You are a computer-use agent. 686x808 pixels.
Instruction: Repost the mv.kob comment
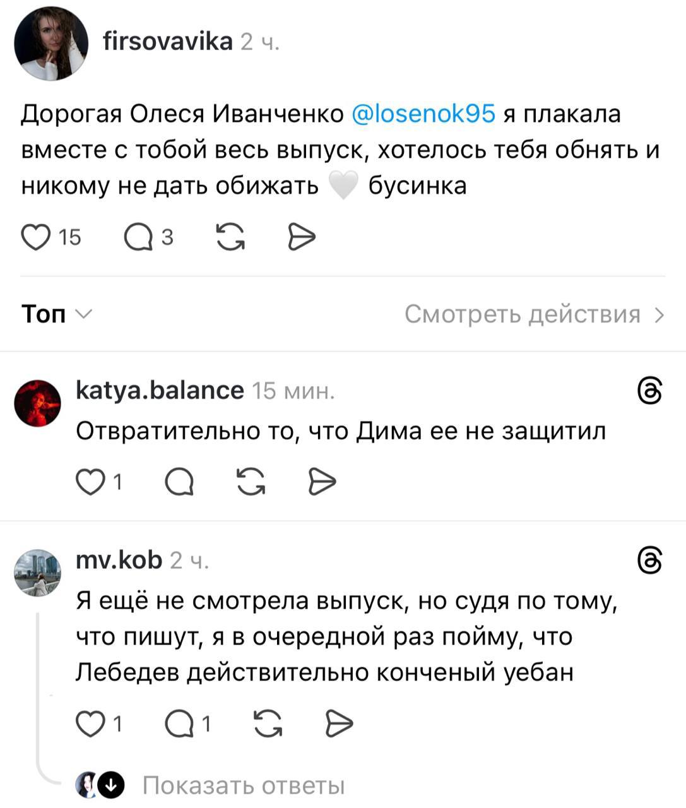pyautogui.click(x=268, y=723)
